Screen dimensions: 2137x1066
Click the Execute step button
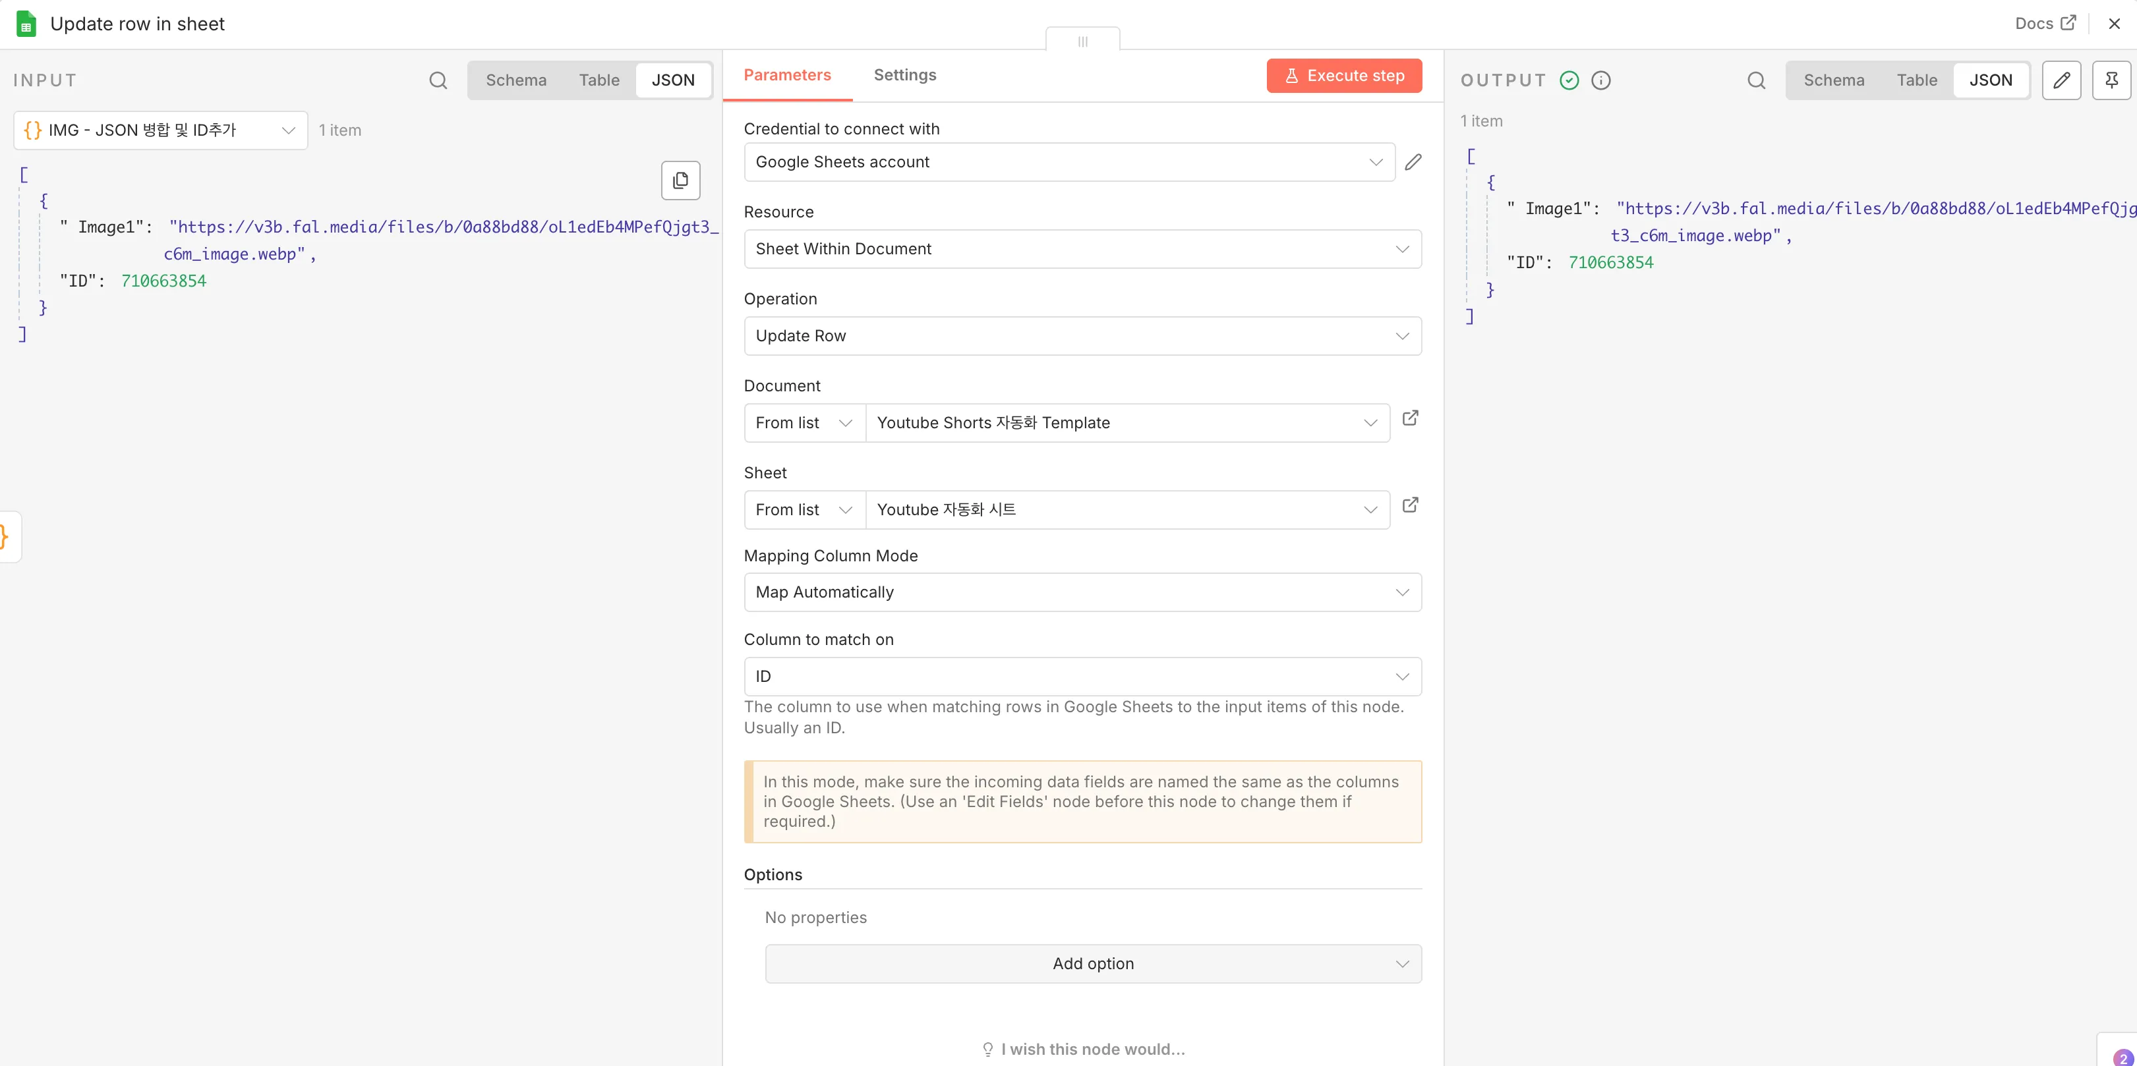pos(1344,75)
